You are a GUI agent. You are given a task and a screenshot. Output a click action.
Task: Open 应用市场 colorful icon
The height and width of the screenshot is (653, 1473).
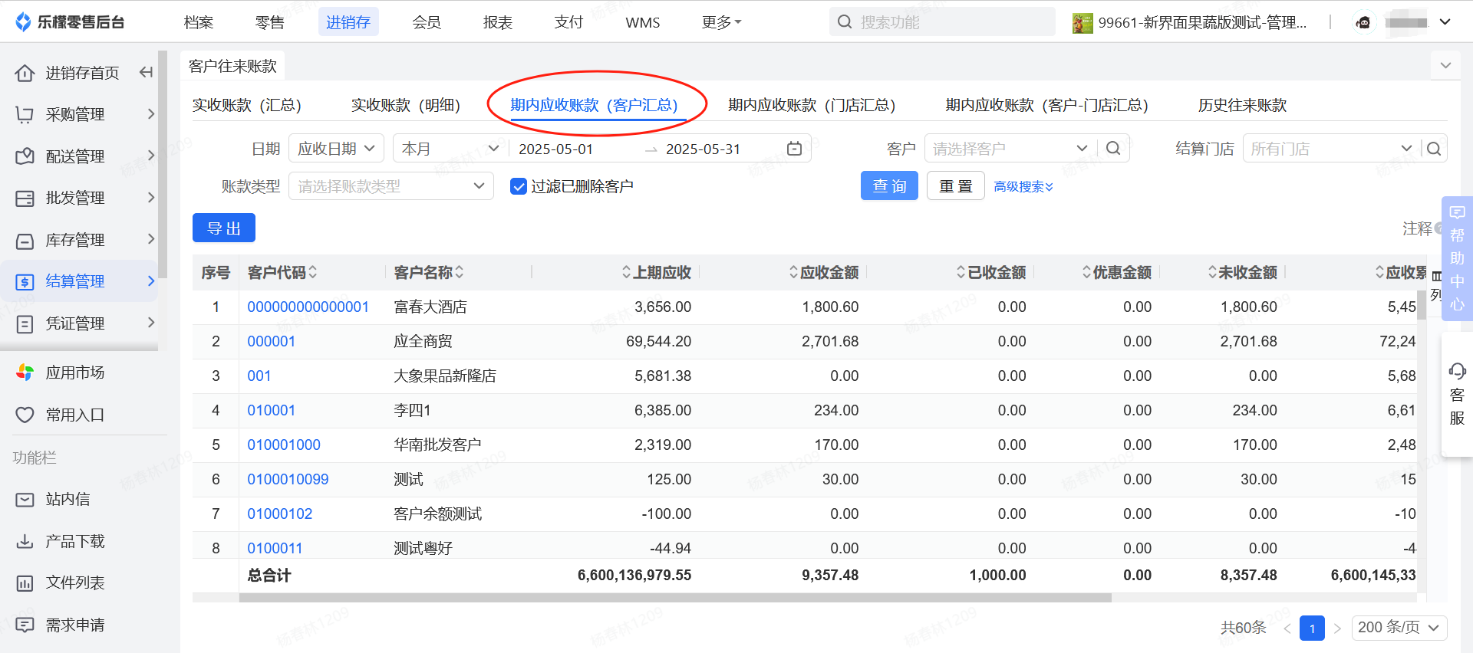click(x=25, y=372)
